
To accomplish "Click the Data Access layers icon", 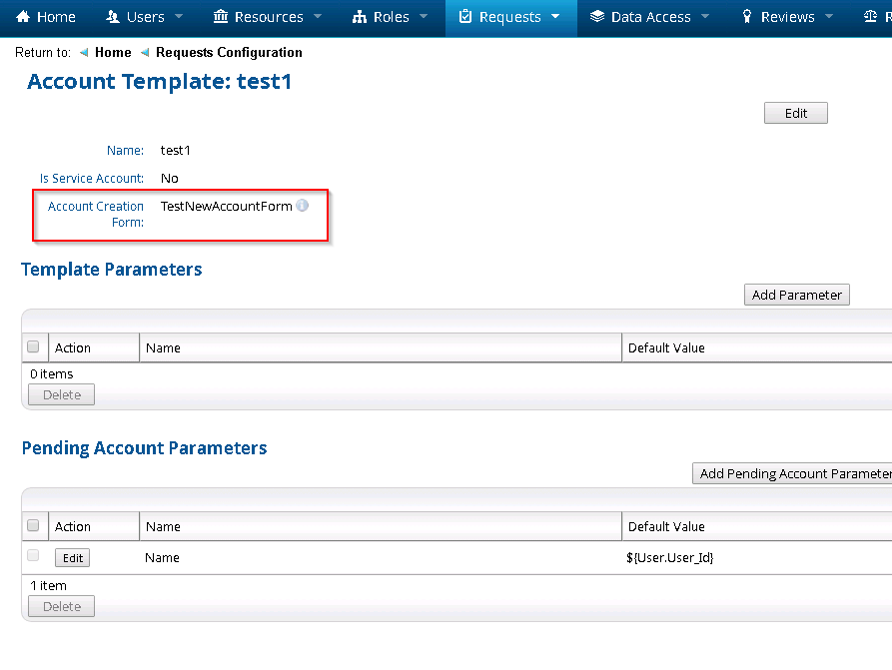I will (597, 17).
